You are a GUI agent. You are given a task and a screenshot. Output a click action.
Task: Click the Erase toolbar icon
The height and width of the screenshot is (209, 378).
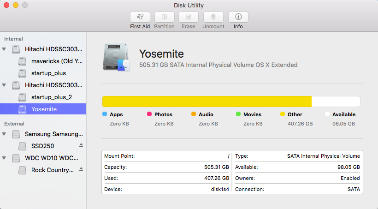(x=189, y=17)
